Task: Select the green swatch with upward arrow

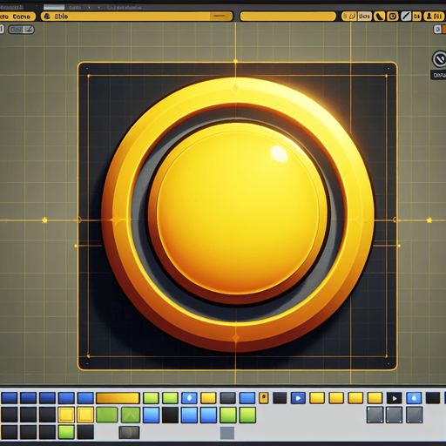Action: pos(131,415)
